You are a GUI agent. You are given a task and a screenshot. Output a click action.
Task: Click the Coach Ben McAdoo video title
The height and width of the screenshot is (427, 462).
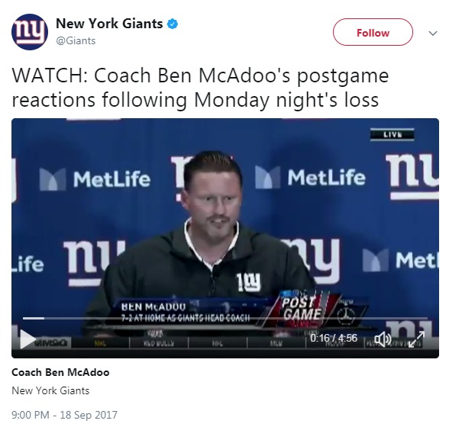pos(60,373)
